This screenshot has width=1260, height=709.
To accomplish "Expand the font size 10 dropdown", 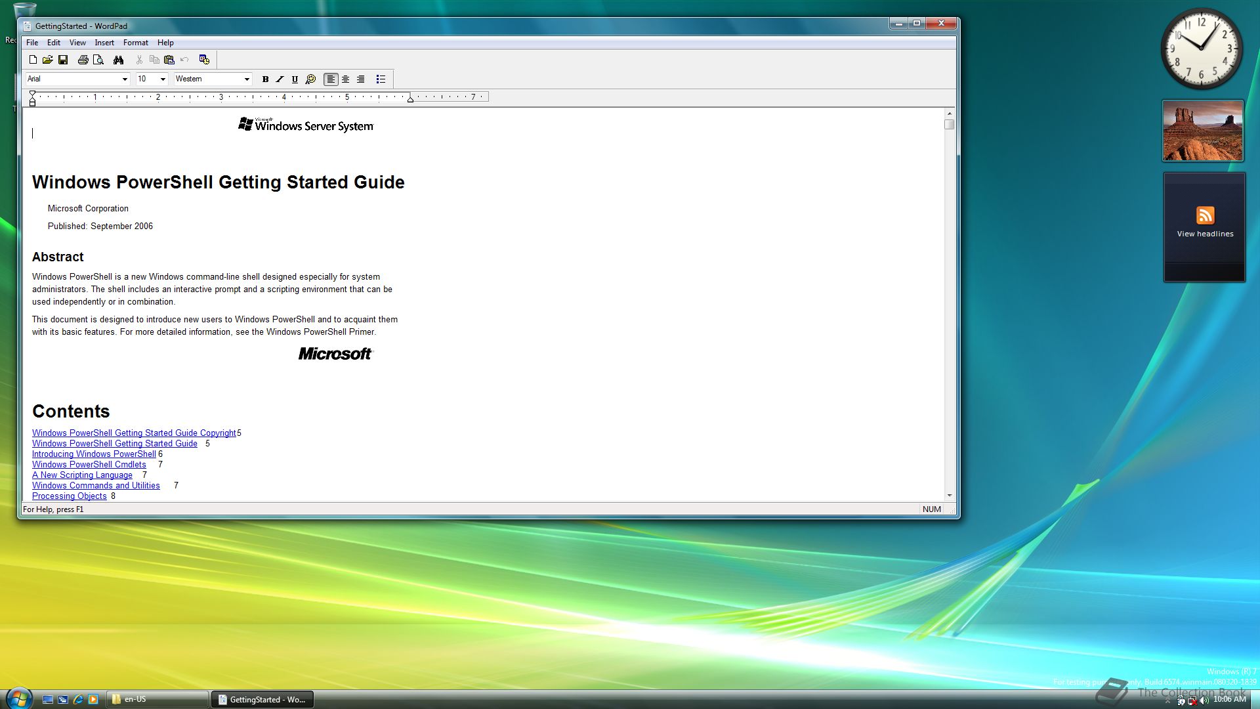I will (163, 79).
